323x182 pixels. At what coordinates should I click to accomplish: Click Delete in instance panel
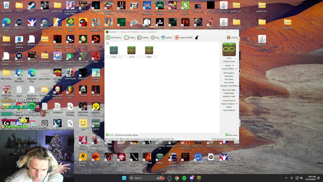[x=229, y=107]
